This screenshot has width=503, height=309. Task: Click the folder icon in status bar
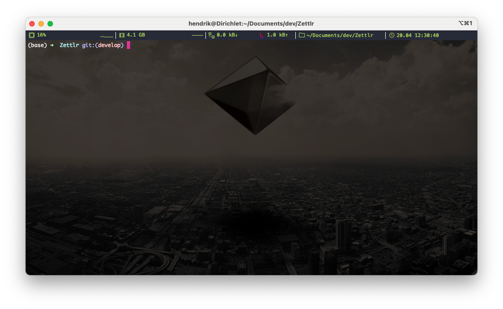[302, 35]
